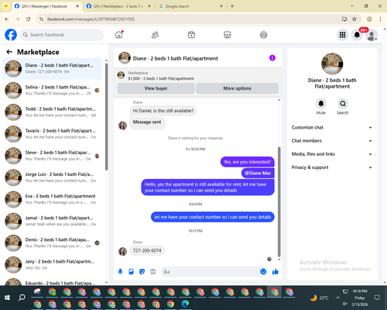This screenshot has height=310, width=387.
Task: Open the Denis conversation in the list
Action: (x=52, y=243)
